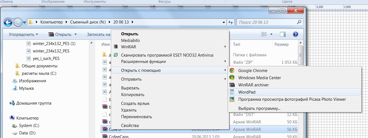Open the Музыка library in sidebar
Image resolution: width=368 pixels, height=138 pixels.
click(x=26, y=88)
